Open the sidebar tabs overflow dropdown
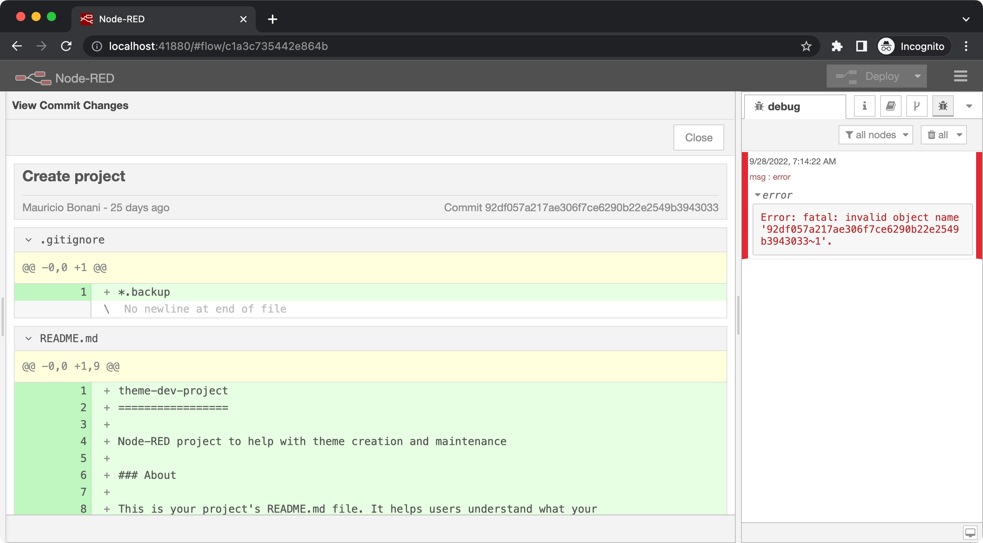The height and width of the screenshot is (543, 983). tap(969, 106)
